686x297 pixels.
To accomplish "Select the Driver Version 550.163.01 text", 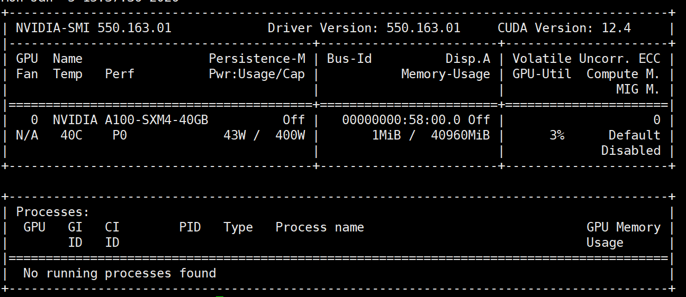I will [364, 28].
